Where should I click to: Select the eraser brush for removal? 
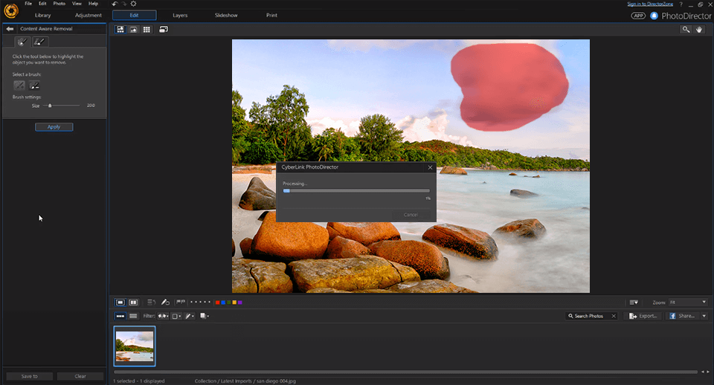coord(34,85)
